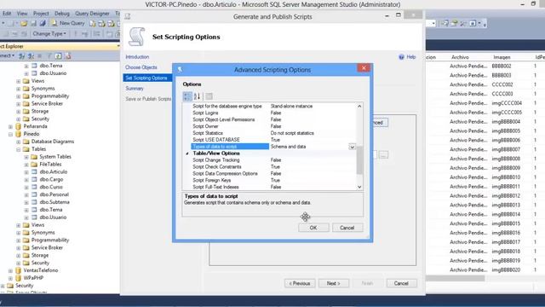Click the Imagen column header in grid
This screenshot has width=545, height=307.
pyautogui.click(x=502, y=57)
